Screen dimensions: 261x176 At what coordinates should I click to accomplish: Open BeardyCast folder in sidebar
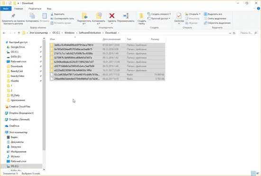[17, 71]
